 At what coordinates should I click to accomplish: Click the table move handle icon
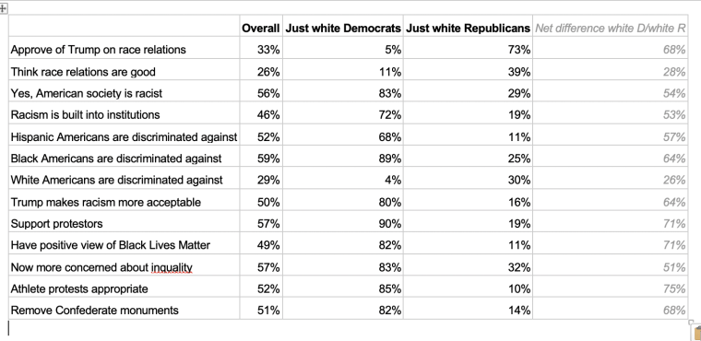point(3,8)
